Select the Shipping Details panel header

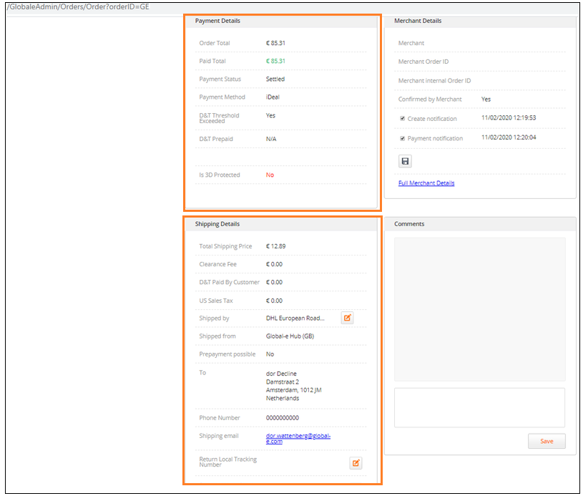(x=217, y=224)
